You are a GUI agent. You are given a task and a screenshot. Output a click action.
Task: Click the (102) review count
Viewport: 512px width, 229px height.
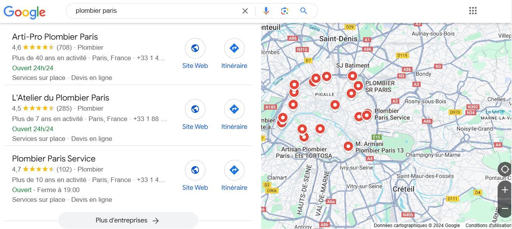[x=64, y=169]
